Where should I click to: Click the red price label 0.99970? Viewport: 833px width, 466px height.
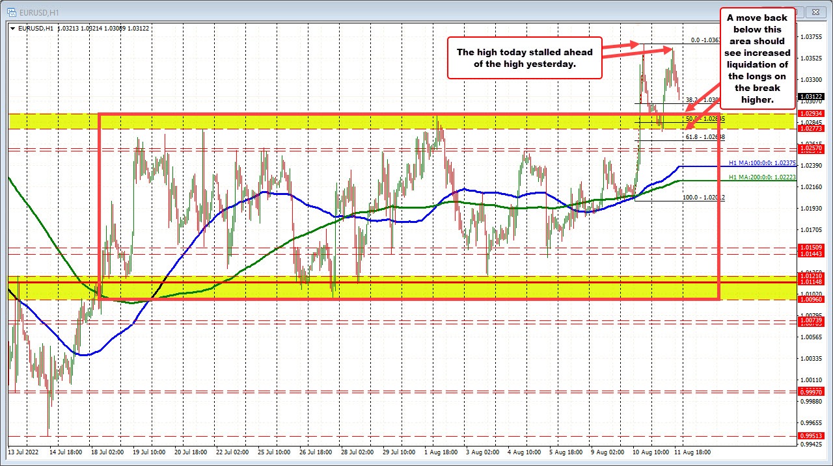coord(811,392)
